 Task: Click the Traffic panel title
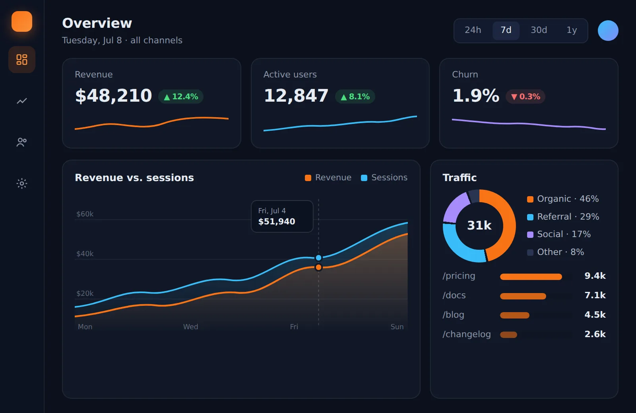click(460, 178)
